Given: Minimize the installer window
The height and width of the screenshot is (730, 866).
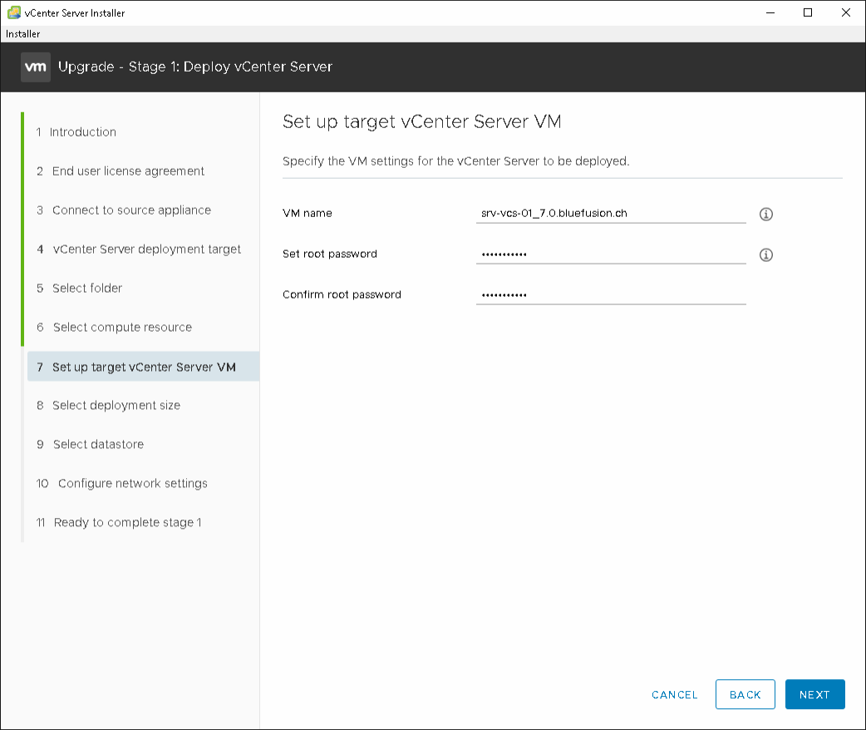Looking at the screenshot, I should pyautogui.click(x=769, y=13).
